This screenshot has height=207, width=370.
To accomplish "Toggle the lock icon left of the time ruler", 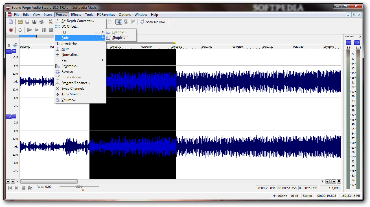I will (x=9, y=45).
